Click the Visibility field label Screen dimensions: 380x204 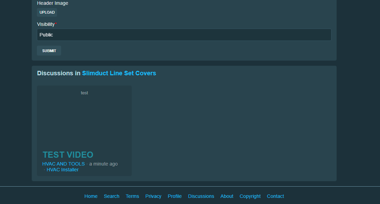point(46,24)
